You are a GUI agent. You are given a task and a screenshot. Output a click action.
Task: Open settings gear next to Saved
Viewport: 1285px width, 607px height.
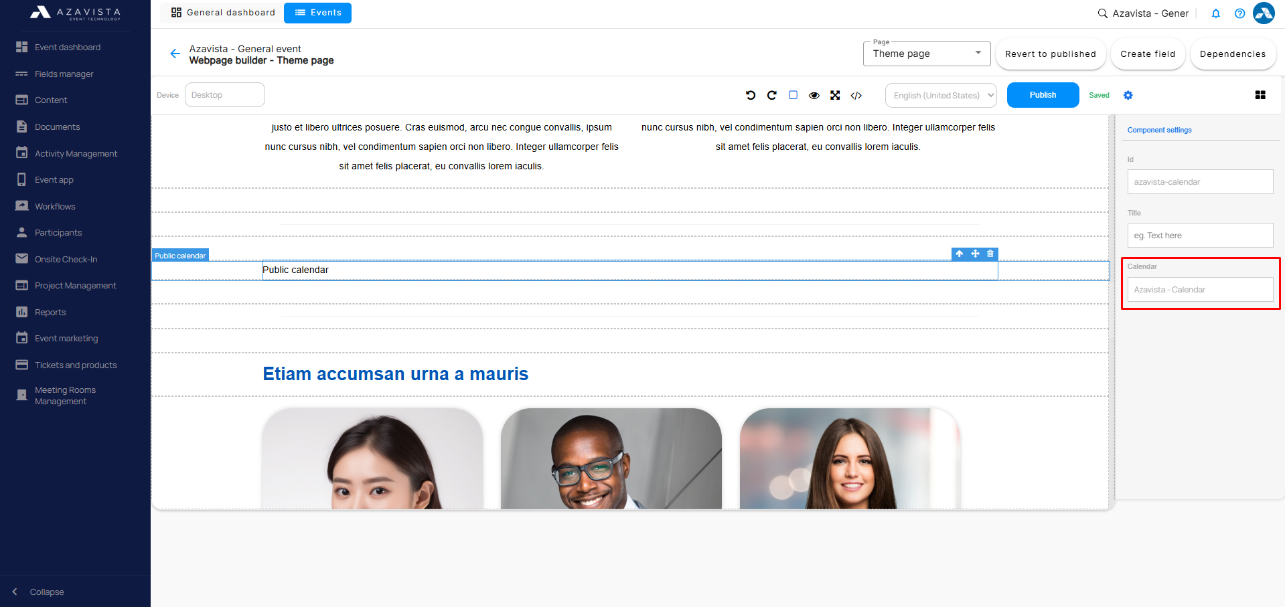(1128, 95)
